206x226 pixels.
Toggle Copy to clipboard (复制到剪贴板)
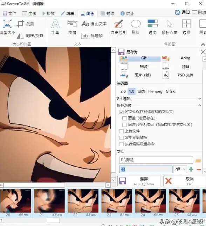pos(121,138)
